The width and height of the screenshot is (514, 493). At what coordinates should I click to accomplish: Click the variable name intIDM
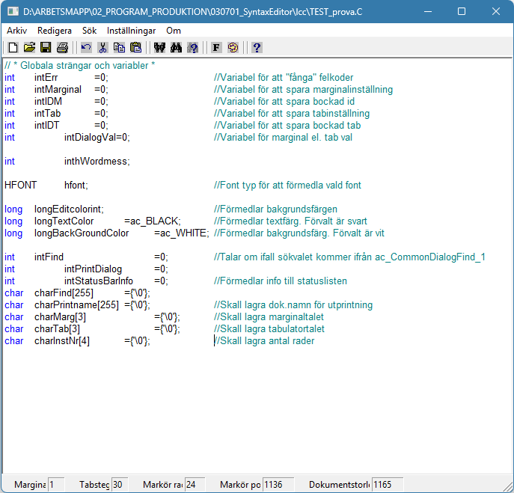pos(48,102)
